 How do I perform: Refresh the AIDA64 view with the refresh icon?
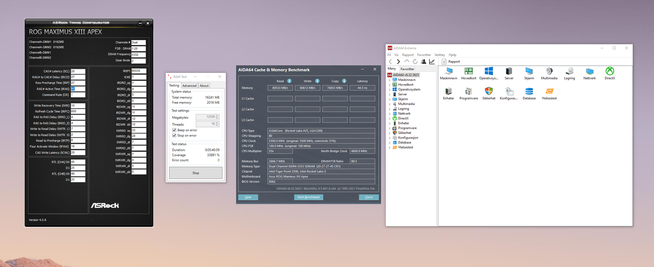pos(415,62)
